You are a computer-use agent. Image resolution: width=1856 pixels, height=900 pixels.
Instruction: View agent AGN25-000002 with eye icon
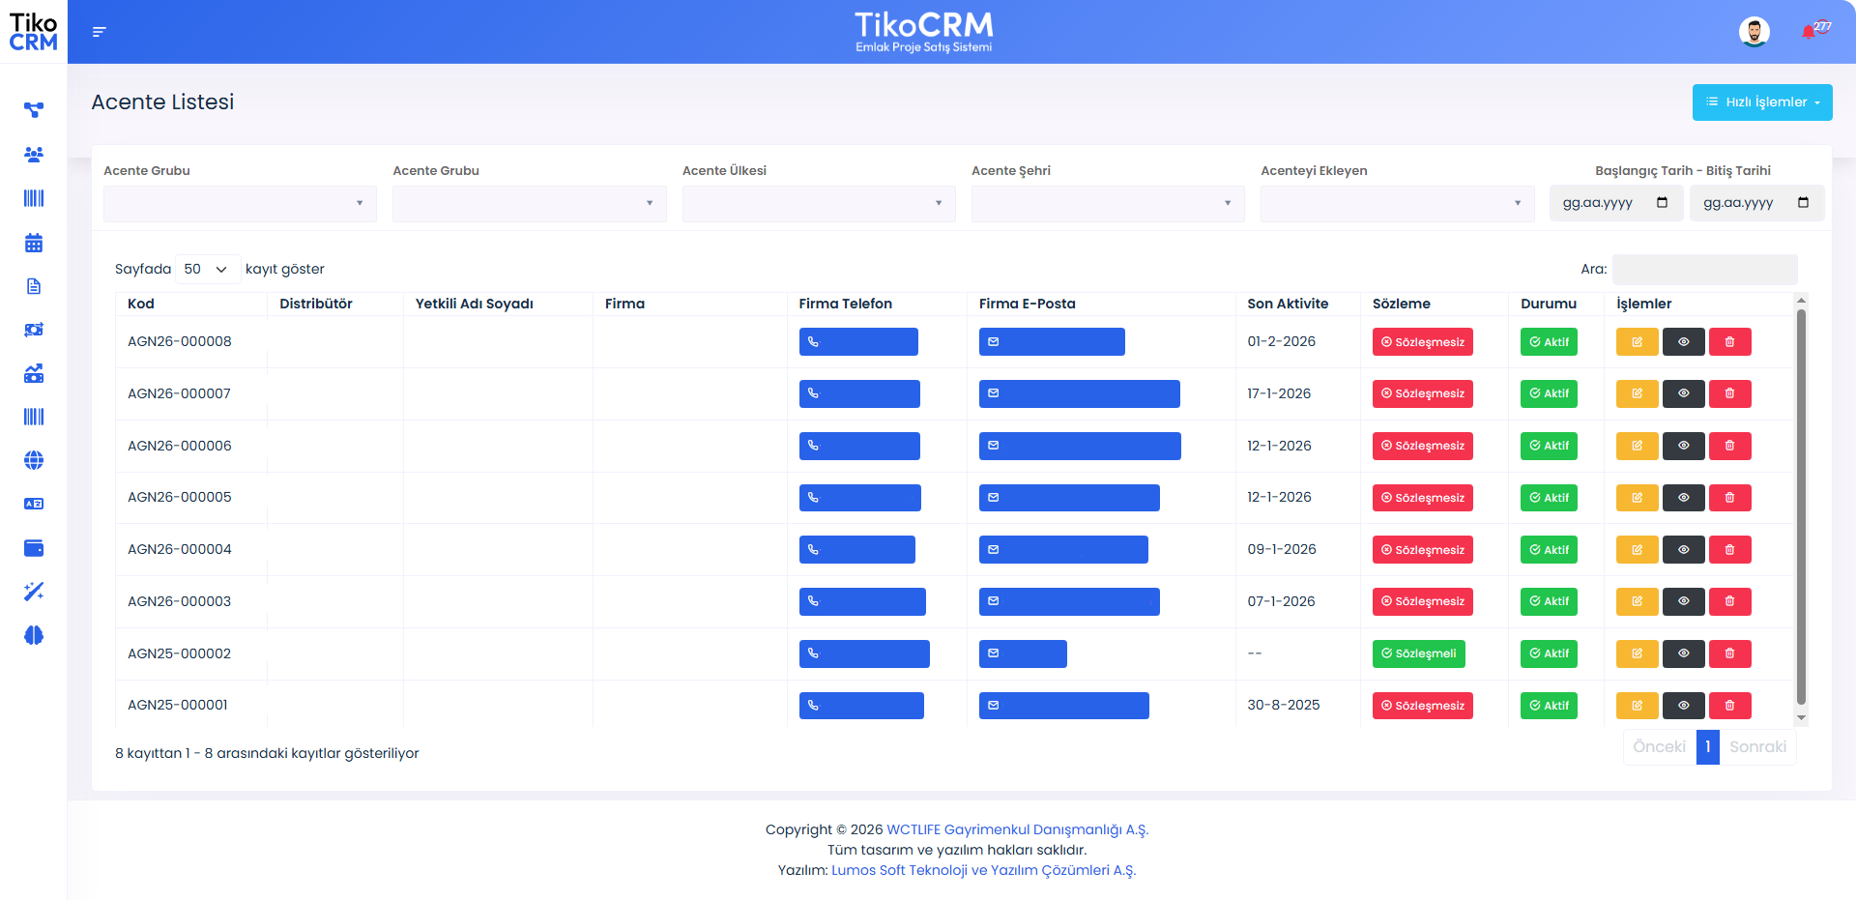(1683, 653)
